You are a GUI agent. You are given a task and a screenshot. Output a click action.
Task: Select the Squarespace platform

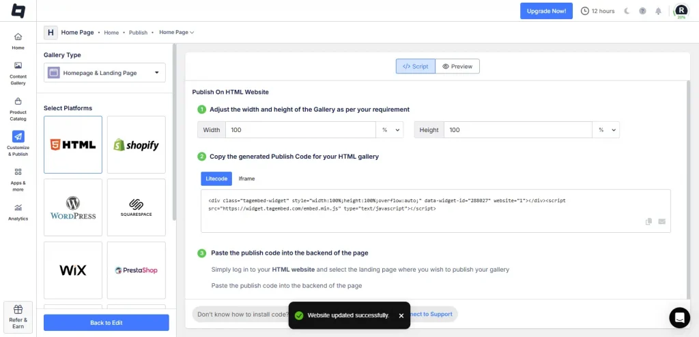tap(137, 207)
